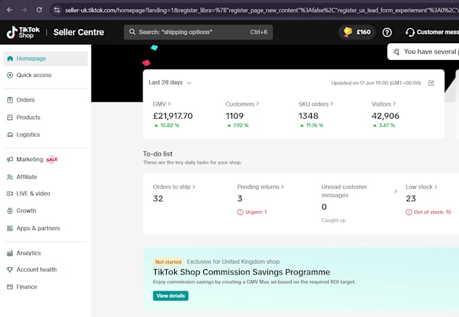This screenshot has width=459, height=317.
Task: Click the Out of stock warning icon
Action: pyautogui.click(x=409, y=212)
